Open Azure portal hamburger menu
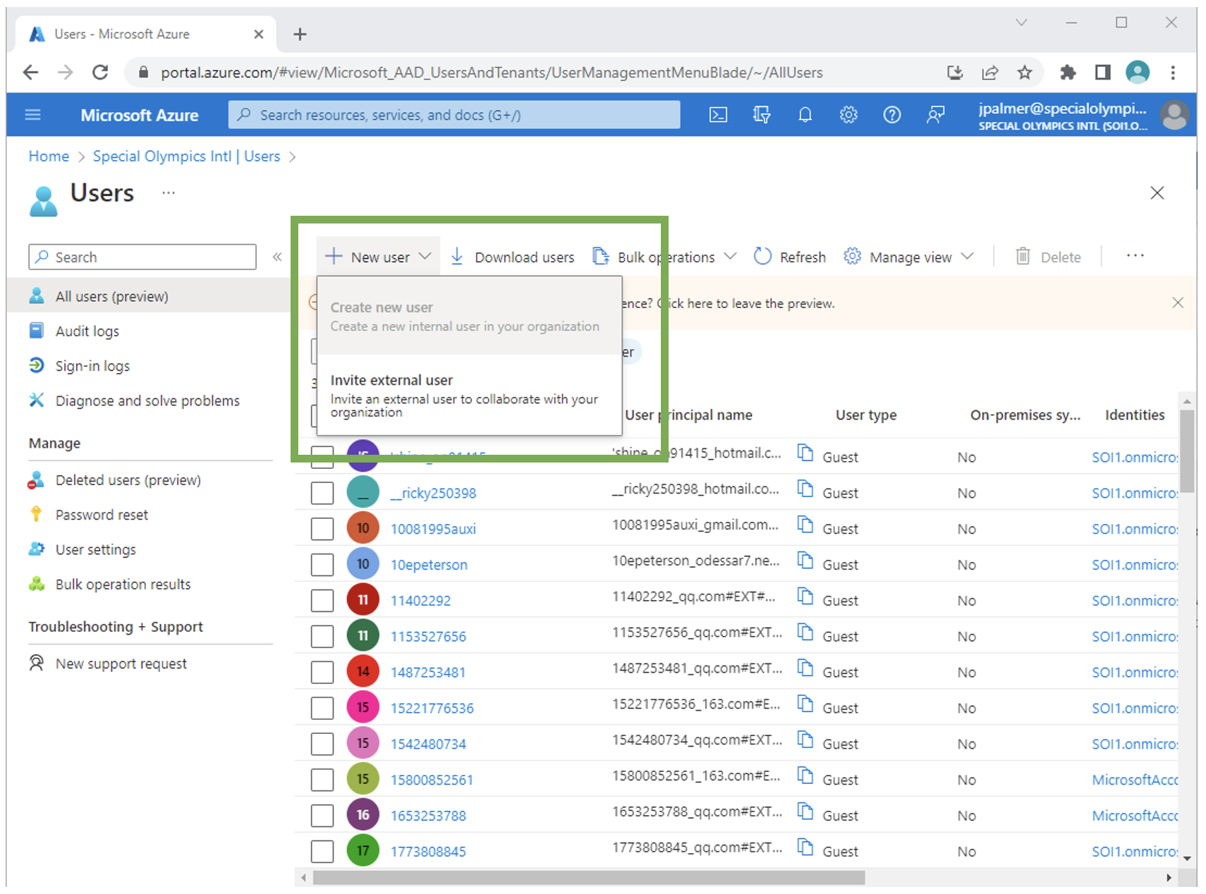Screen dimensions: 1206x894 pyautogui.click(x=33, y=115)
